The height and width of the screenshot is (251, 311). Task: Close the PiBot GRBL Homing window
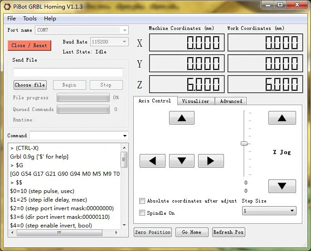point(297,5)
